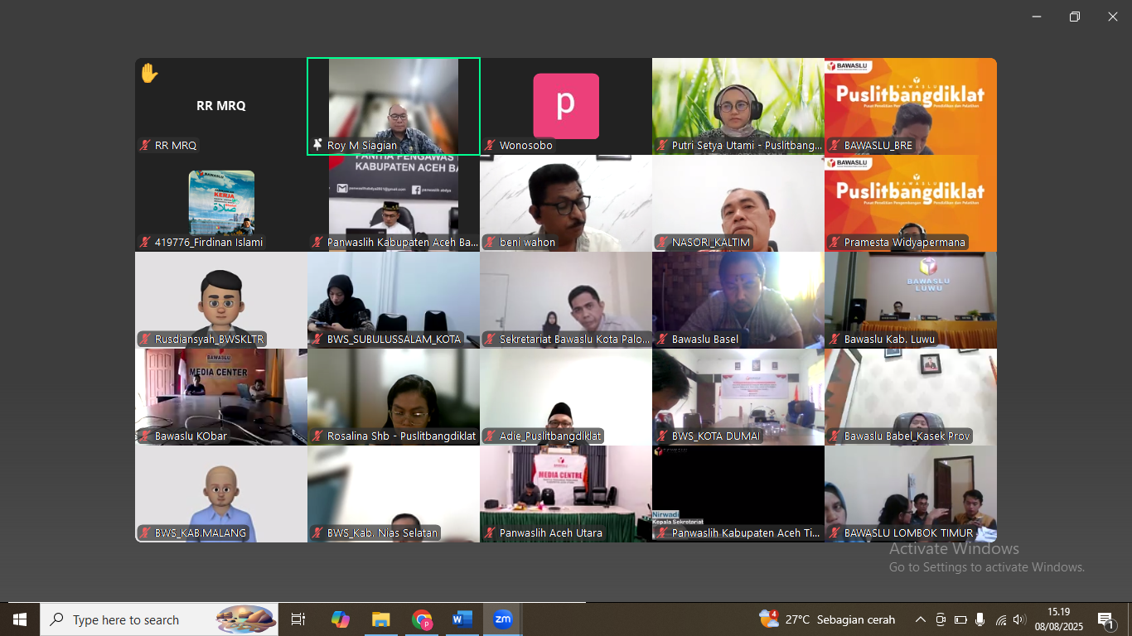Image resolution: width=1132 pixels, height=636 pixels.
Task: Open the Windows Start menu
Action: point(19,619)
